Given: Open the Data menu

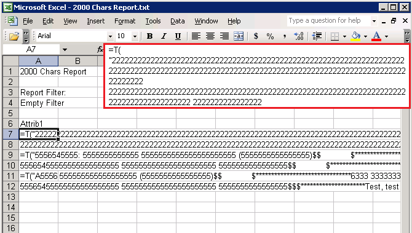Looking at the screenshot, I should [177, 21].
